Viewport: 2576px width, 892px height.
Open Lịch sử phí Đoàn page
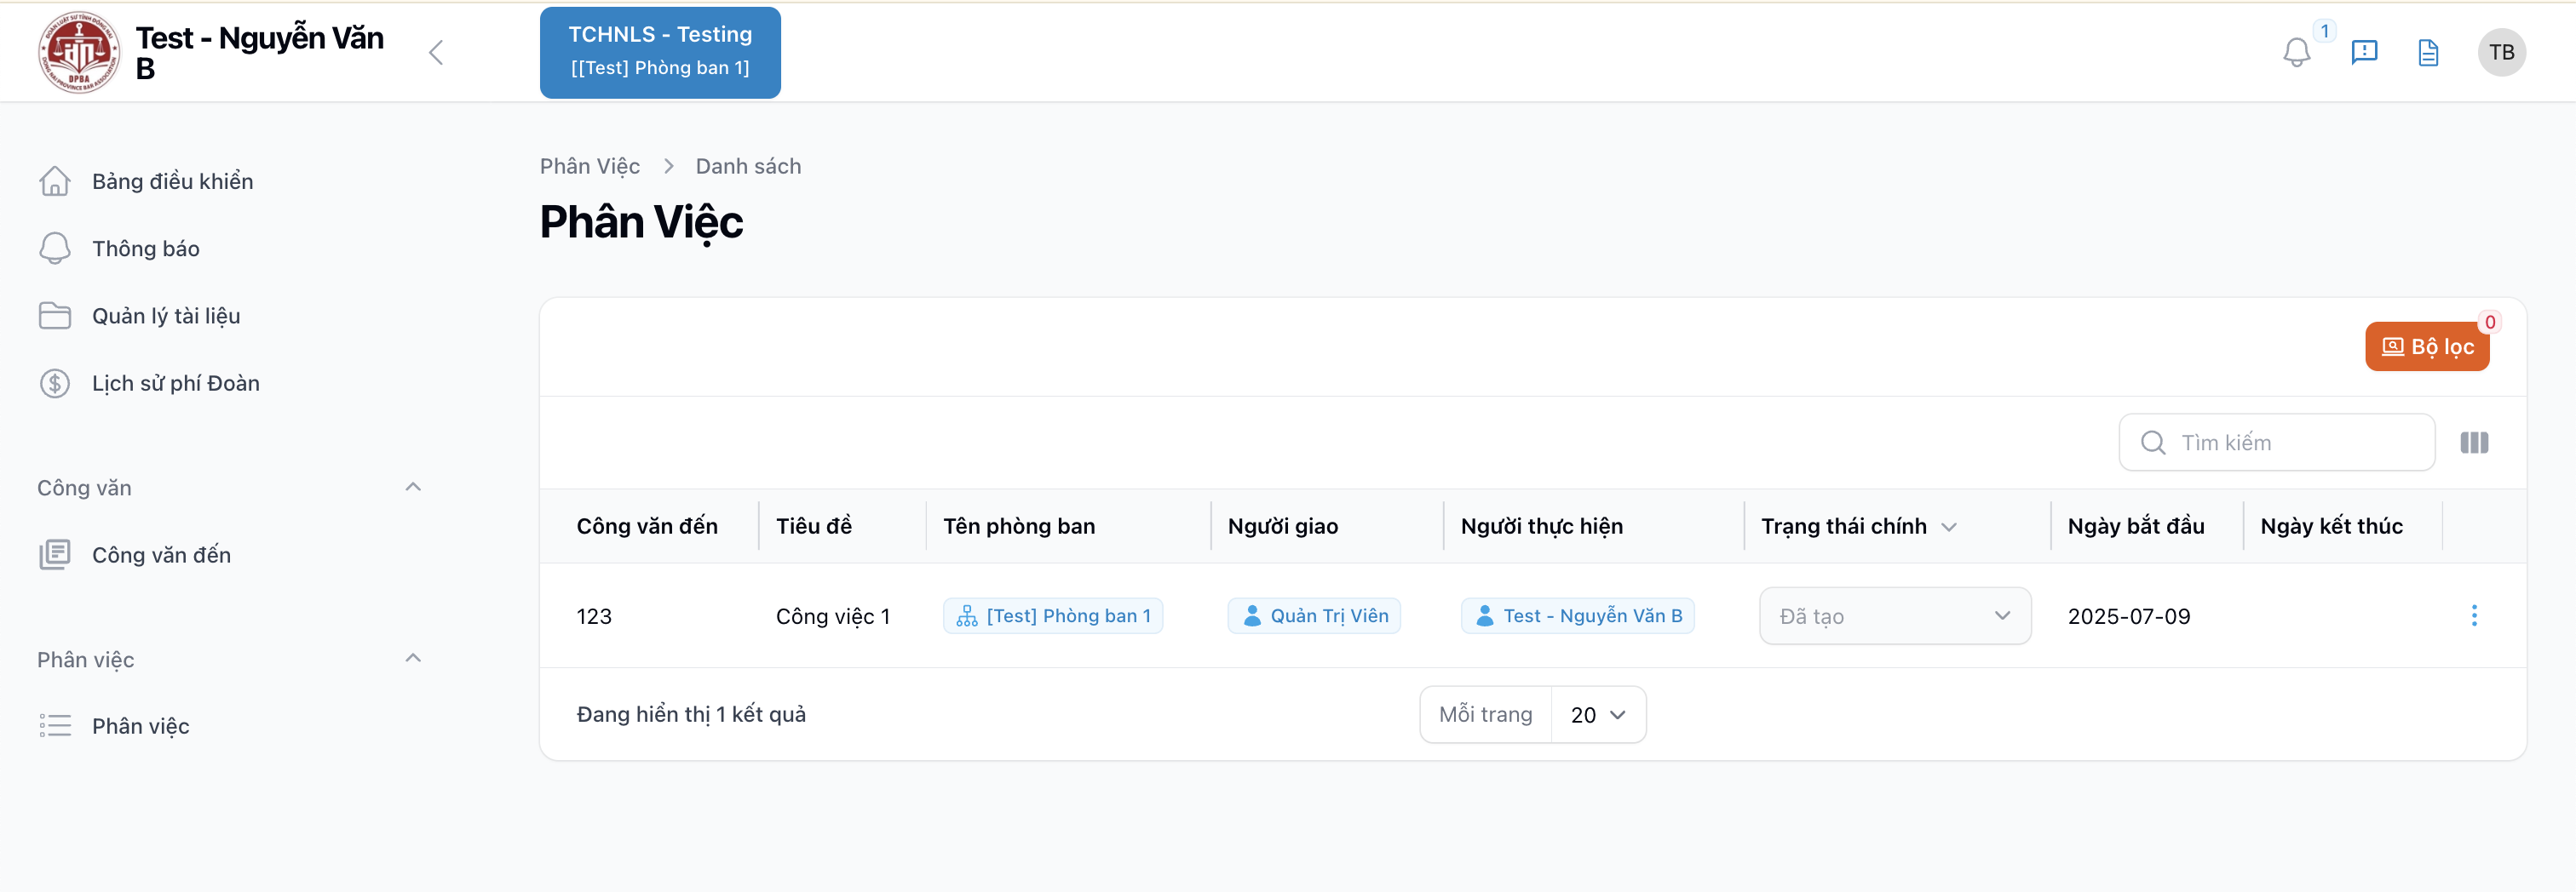(x=175, y=384)
